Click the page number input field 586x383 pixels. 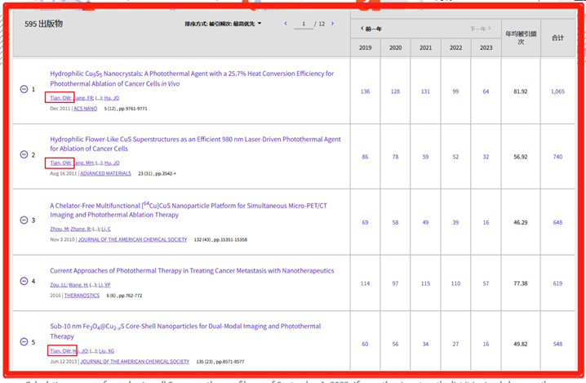304,24
